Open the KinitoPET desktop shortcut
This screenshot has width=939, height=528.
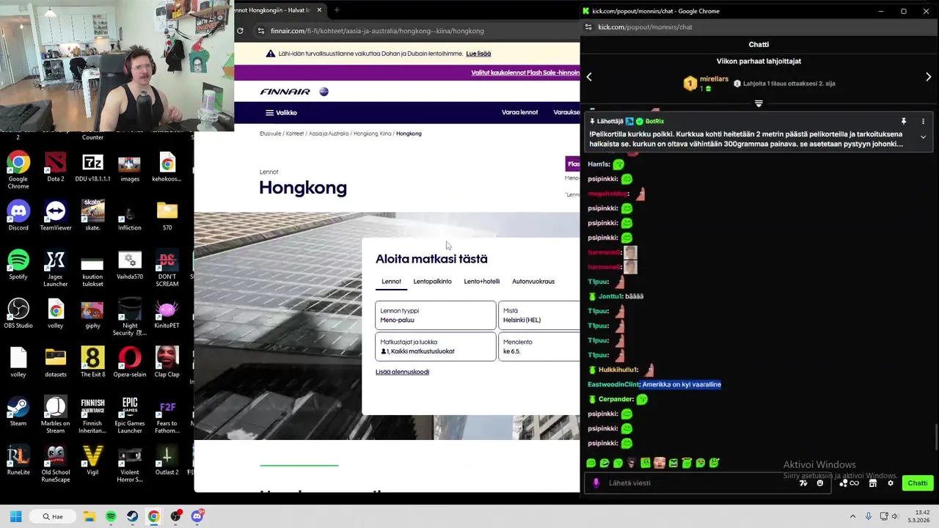[x=167, y=314]
